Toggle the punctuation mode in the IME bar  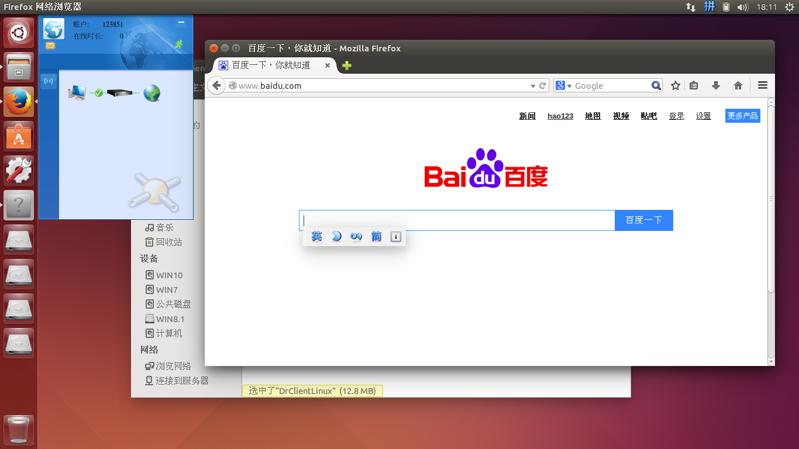pyautogui.click(x=356, y=236)
